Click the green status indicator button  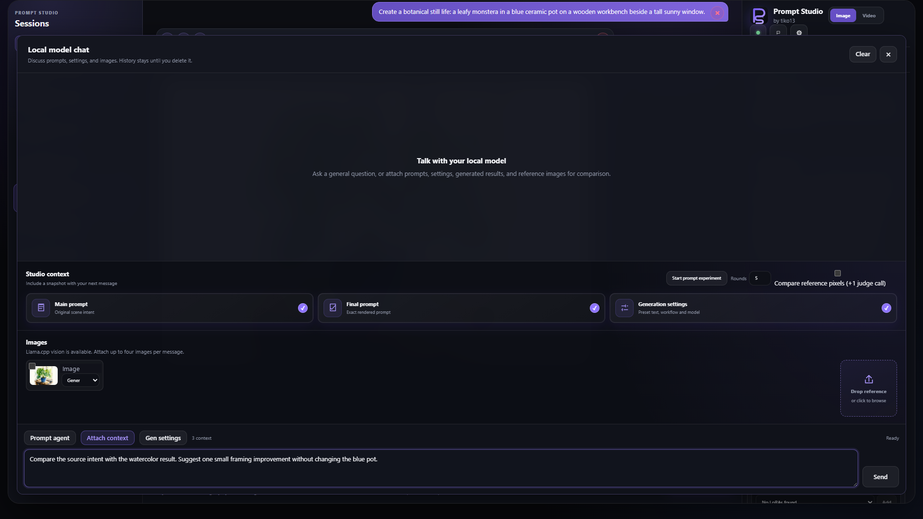click(x=758, y=33)
